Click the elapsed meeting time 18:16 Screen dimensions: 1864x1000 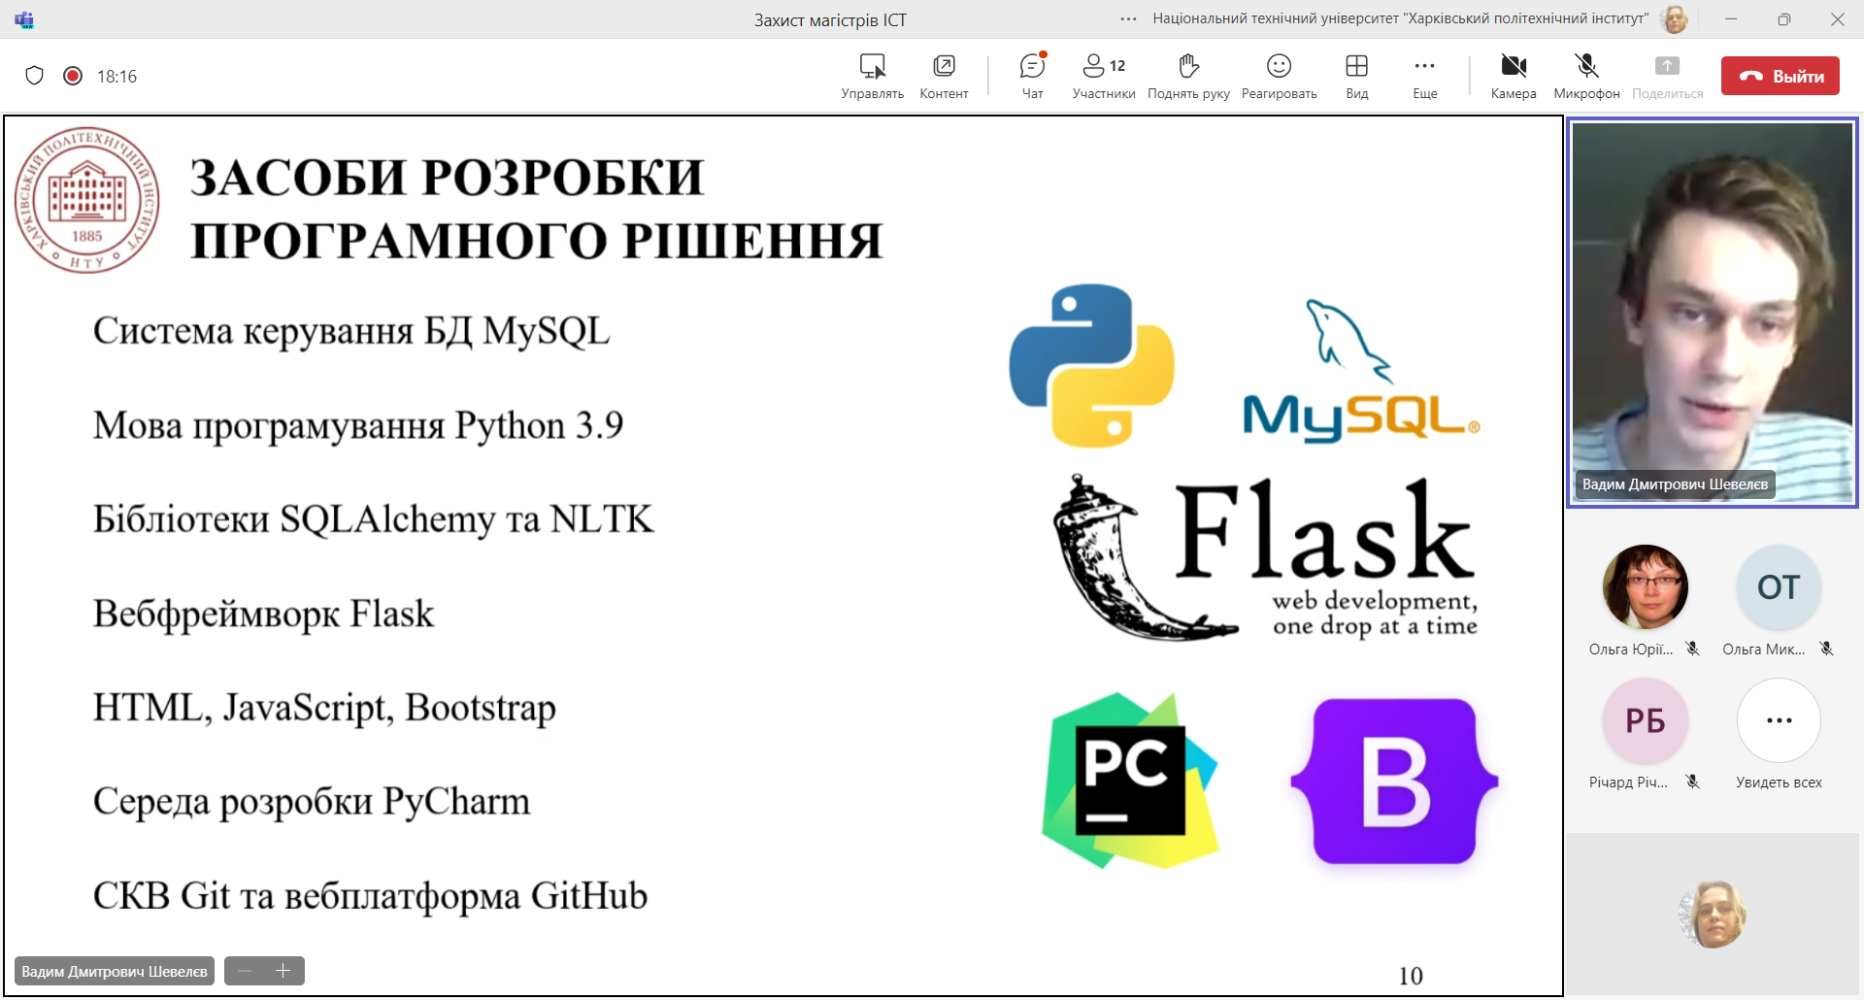(x=116, y=77)
